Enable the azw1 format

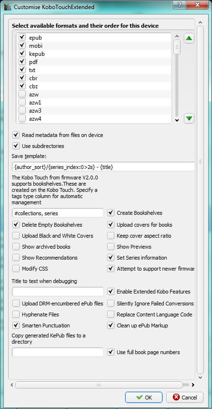[22, 102]
